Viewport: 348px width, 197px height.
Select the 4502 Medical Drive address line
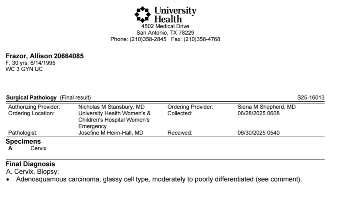click(165, 26)
